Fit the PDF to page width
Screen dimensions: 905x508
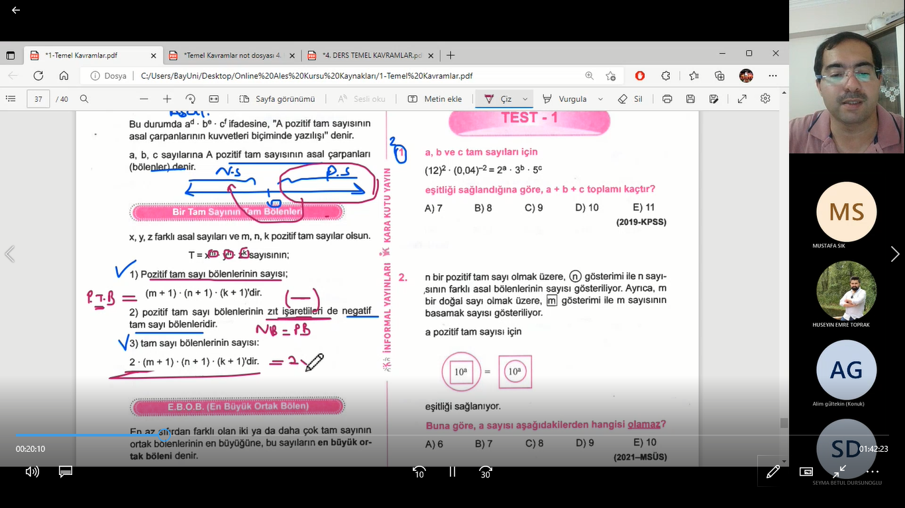(214, 99)
